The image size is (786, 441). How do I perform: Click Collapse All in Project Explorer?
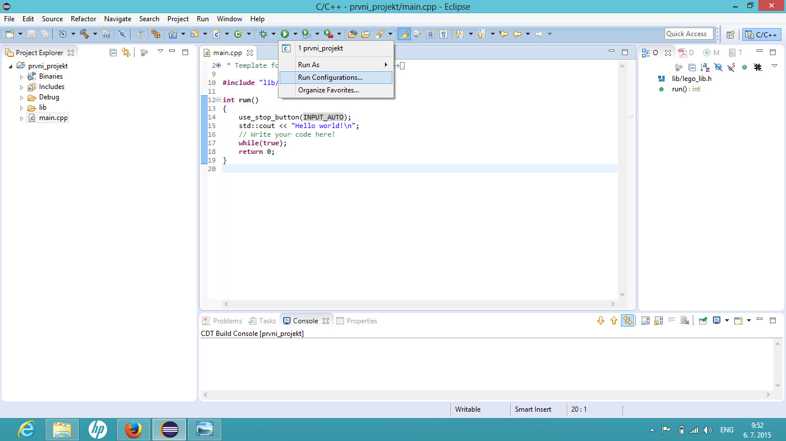pos(113,52)
